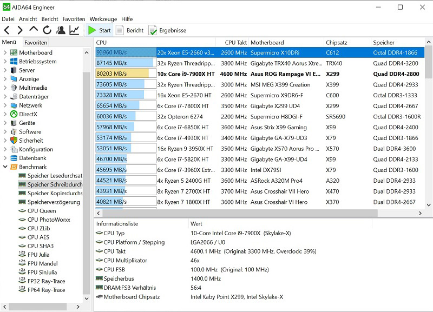Screen dimensions: 433x312
Task: Click the up-level arrow toolbar icon
Action: tap(34, 29)
